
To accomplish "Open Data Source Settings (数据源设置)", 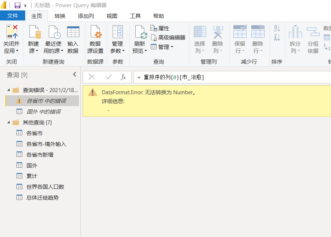I will (95, 32).
